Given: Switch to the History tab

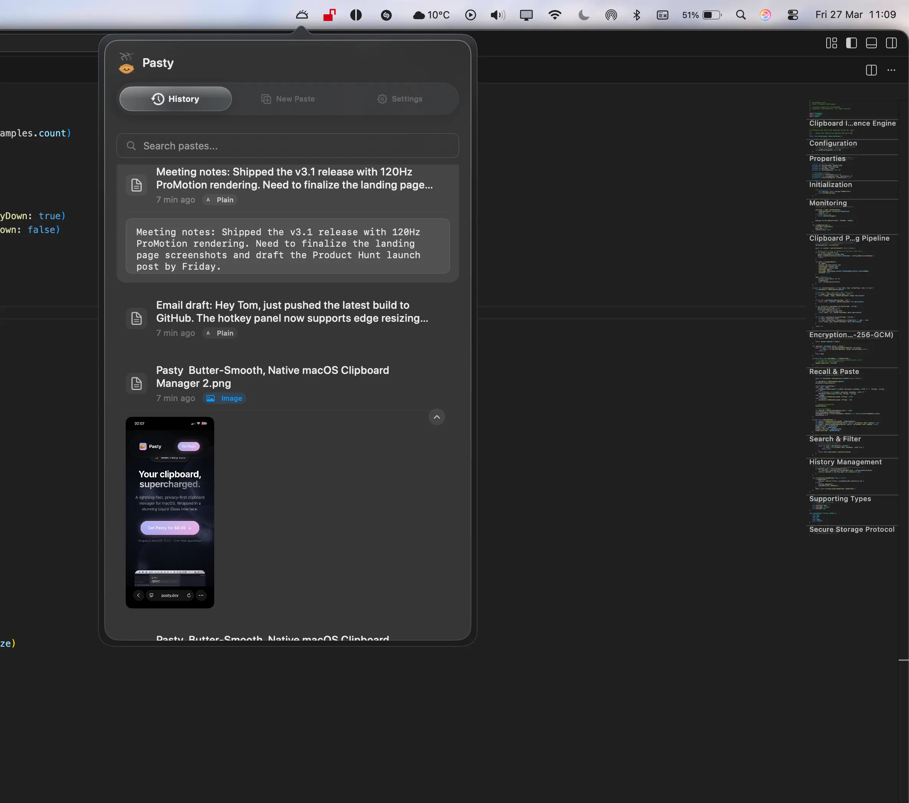Looking at the screenshot, I should point(176,99).
